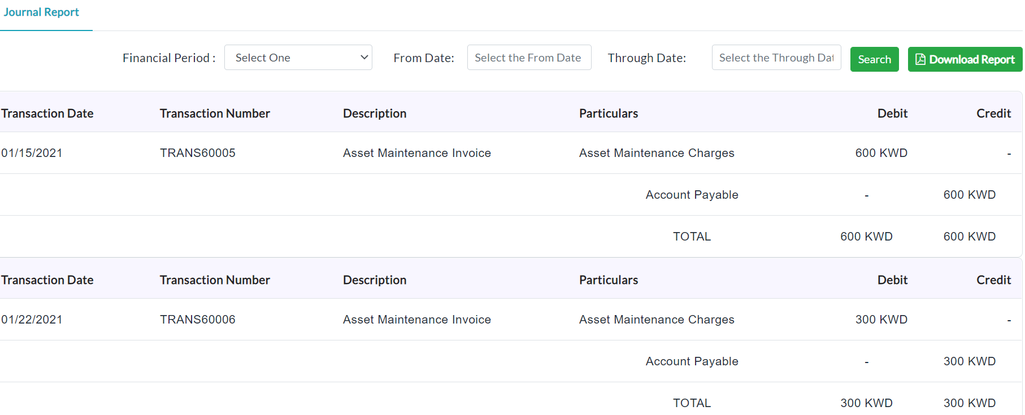1025x415 pixels.
Task: Click the first table's Transaction Date header
Action: [47, 113]
